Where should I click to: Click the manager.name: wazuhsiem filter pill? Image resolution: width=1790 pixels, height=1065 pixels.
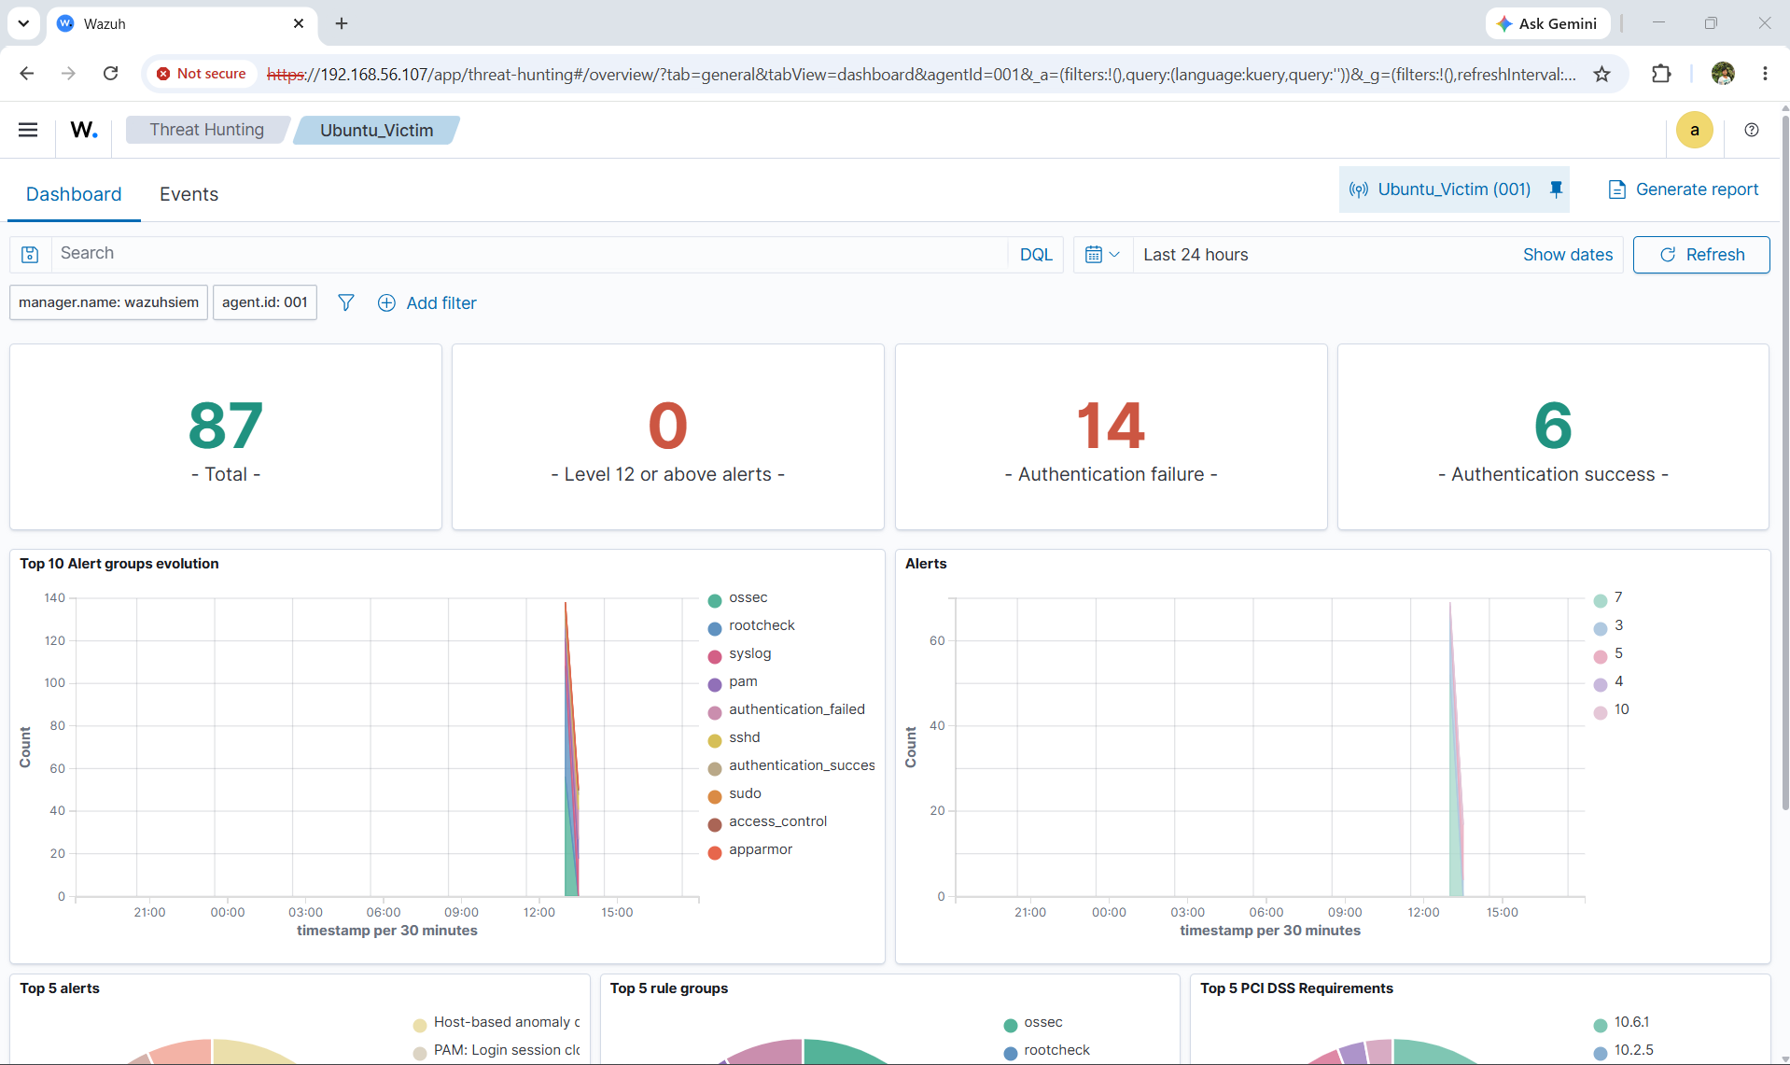click(x=108, y=302)
